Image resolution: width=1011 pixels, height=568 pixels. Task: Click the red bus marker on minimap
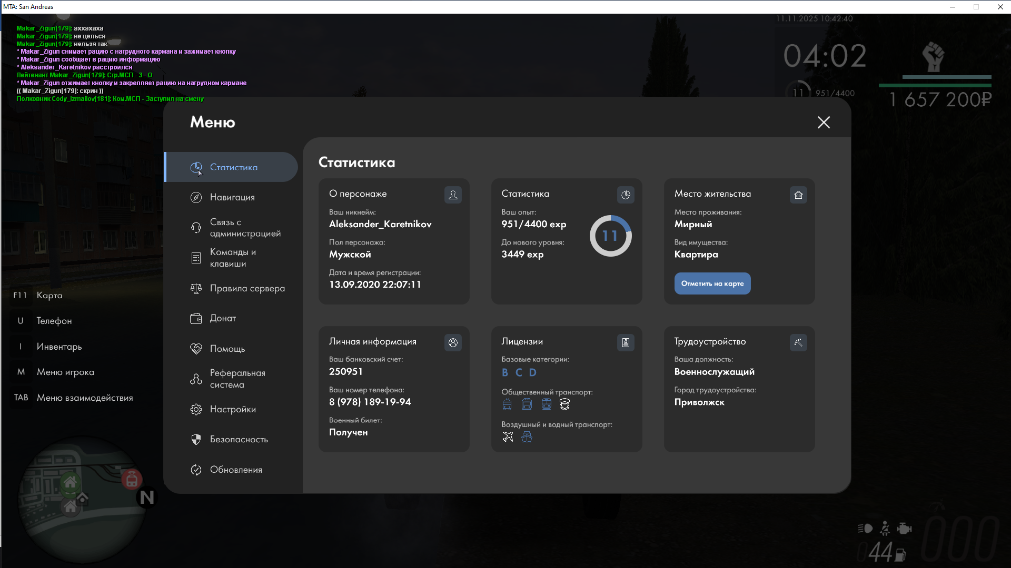click(x=132, y=480)
